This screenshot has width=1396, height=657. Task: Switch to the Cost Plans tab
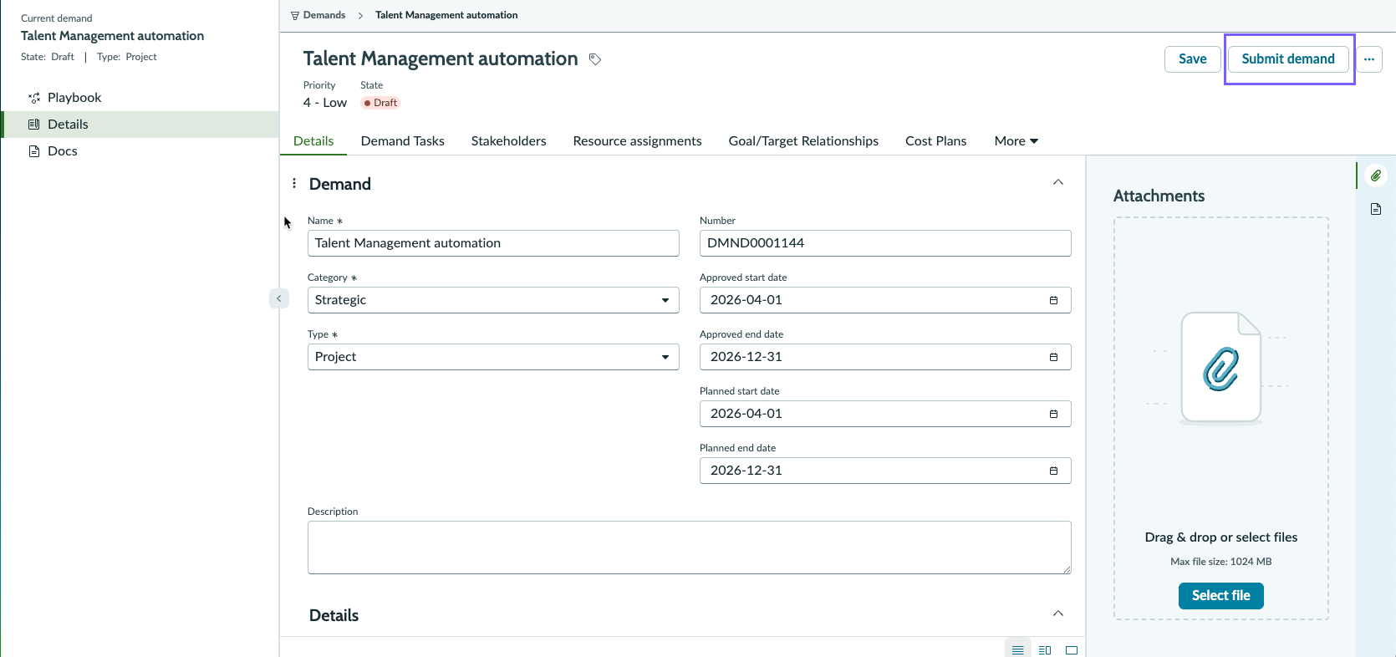[935, 141]
